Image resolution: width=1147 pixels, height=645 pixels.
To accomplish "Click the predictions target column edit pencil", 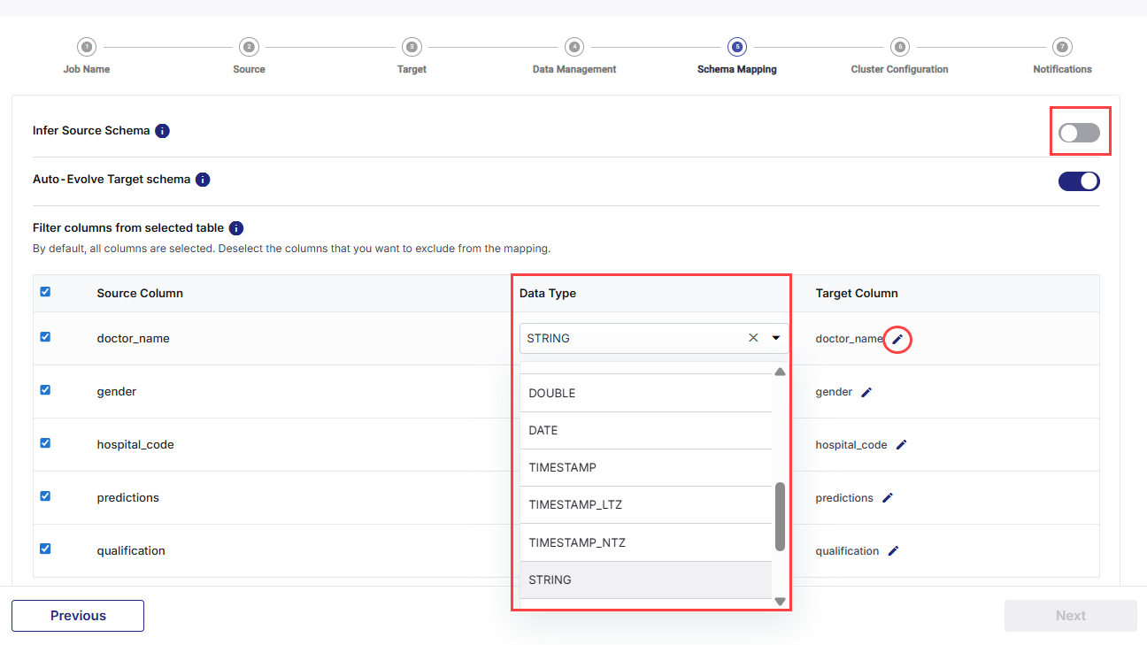I will [888, 497].
